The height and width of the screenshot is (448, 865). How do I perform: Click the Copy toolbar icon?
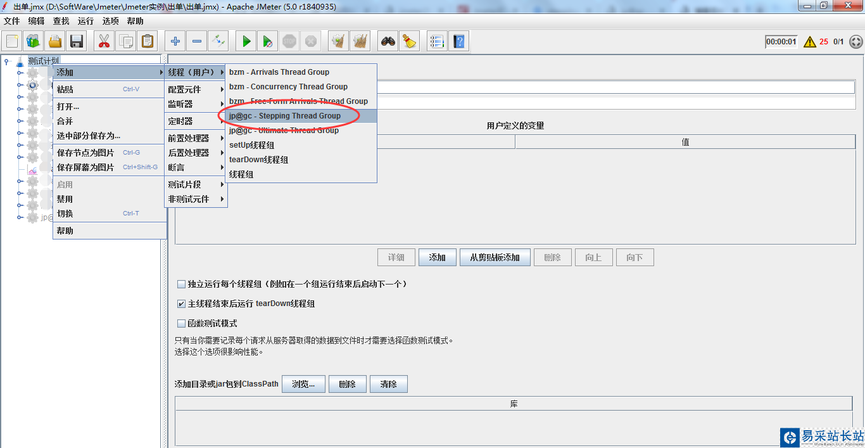pyautogui.click(x=126, y=42)
